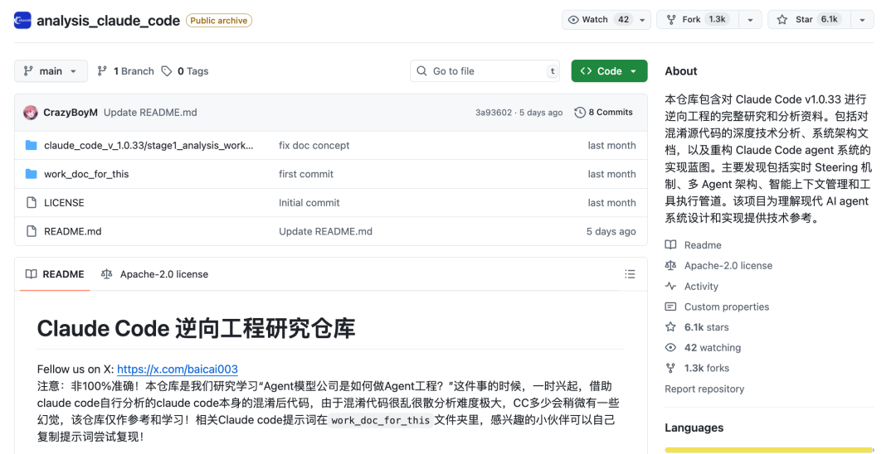Click the last month timestamp for LICENSE
This screenshot has width=896, height=454.
point(611,202)
